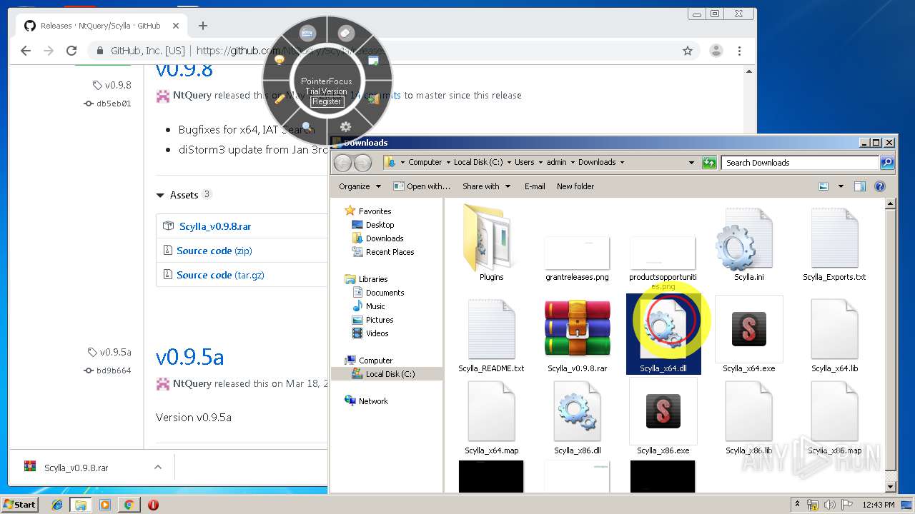
Task: Select the Scylla_x86.exe application icon
Action: 663,411
